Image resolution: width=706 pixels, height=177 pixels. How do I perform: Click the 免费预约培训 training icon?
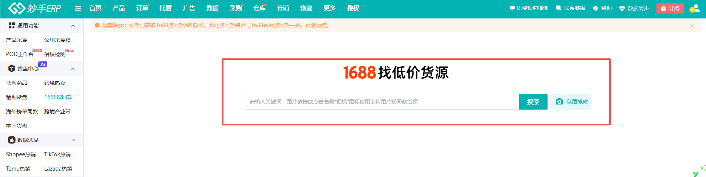pyautogui.click(x=512, y=8)
